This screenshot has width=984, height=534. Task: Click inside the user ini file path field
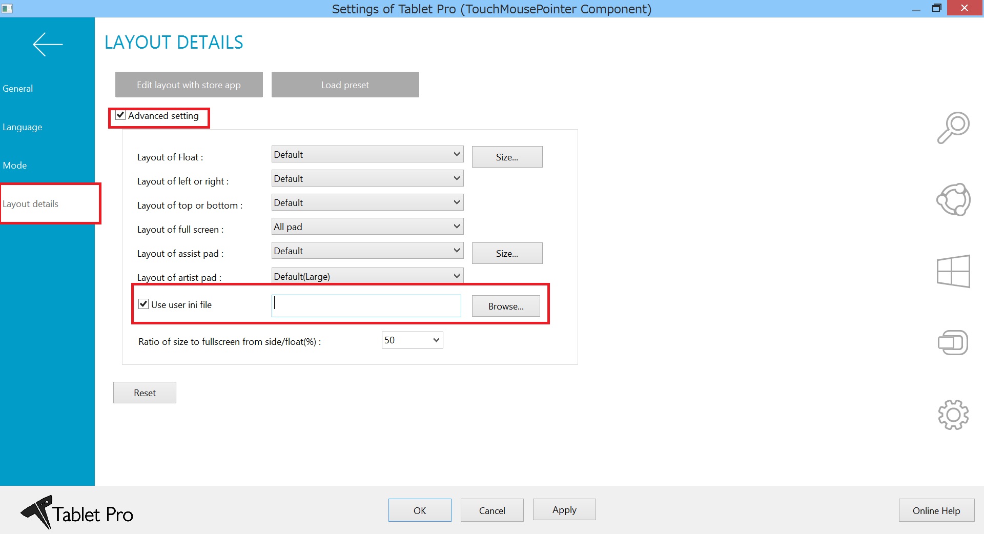(x=365, y=305)
